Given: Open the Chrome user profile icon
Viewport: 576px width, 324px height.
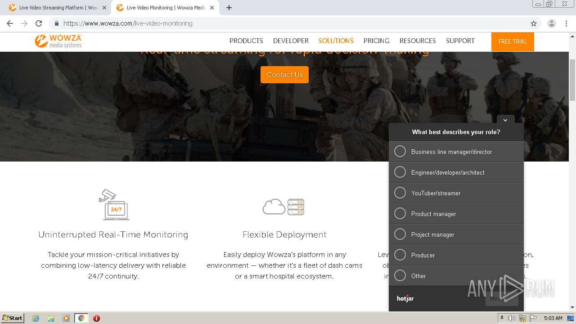Looking at the screenshot, I should tap(552, 23).
